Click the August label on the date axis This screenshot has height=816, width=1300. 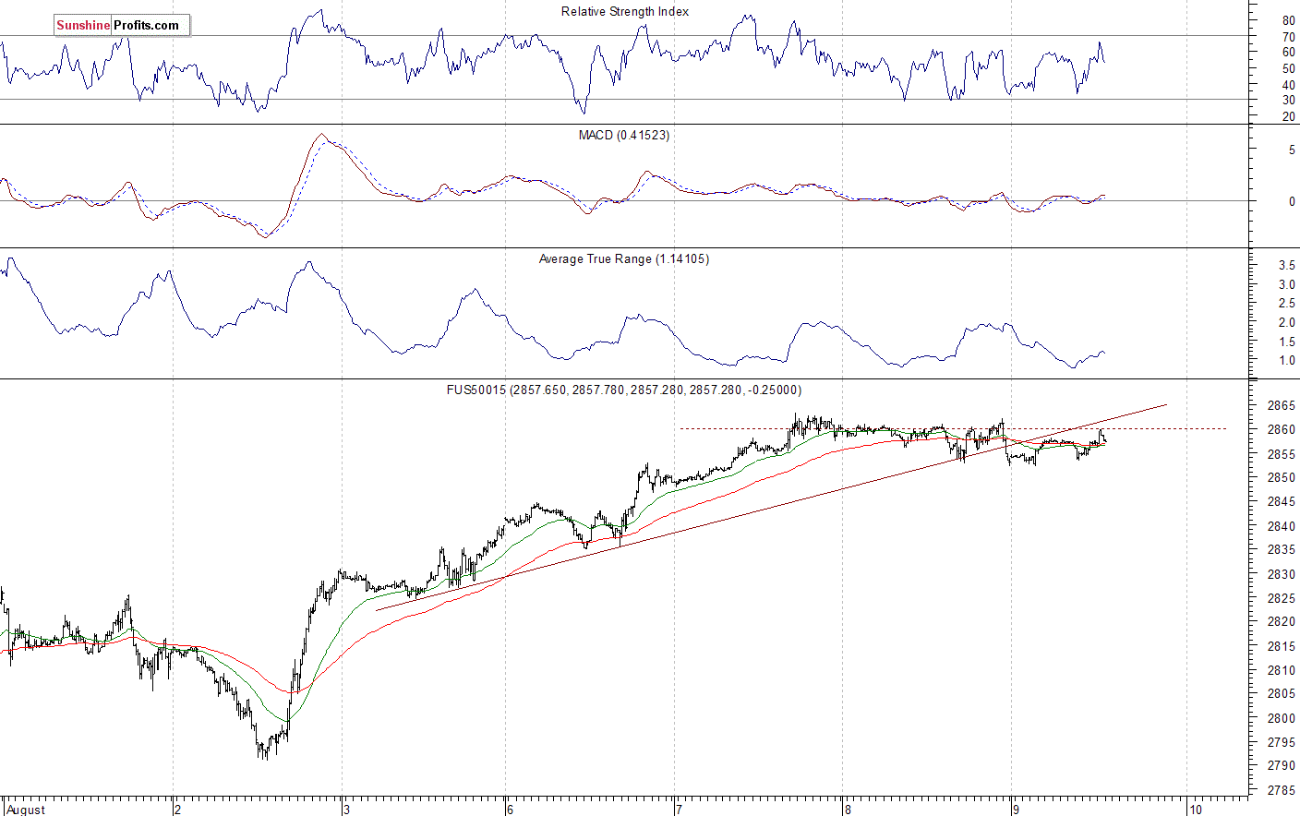click(26, 810)
